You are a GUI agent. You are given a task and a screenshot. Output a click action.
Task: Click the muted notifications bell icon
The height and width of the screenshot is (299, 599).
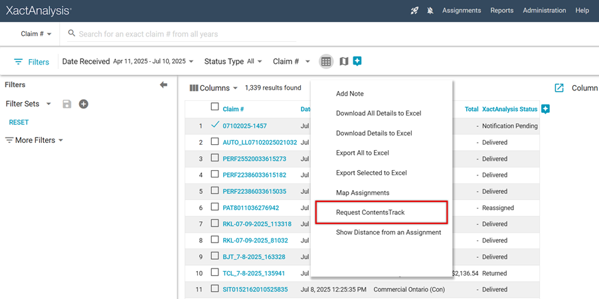point(430,11)
